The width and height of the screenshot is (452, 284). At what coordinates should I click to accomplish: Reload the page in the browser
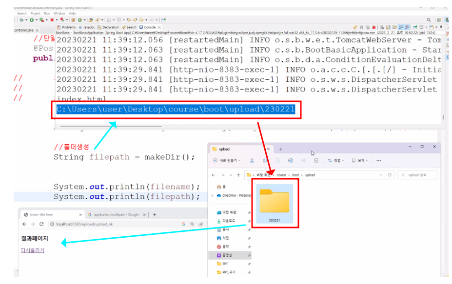(x=41, y=224)
